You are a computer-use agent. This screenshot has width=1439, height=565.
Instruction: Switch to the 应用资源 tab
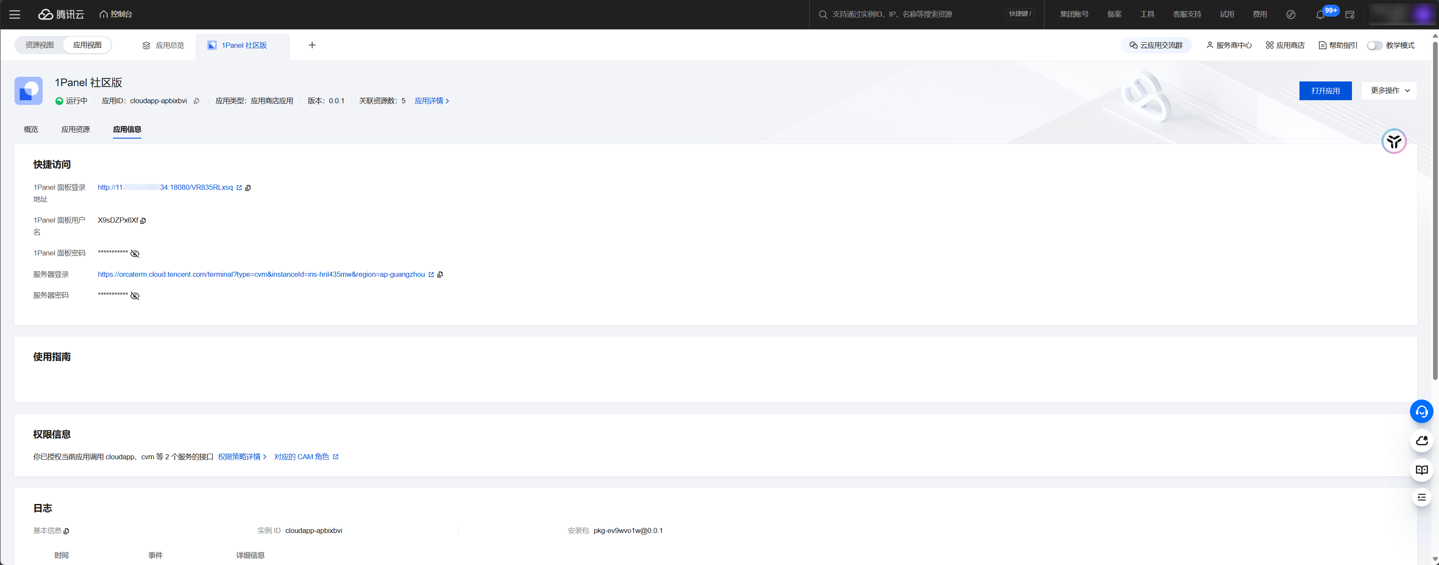pos(76,130)
